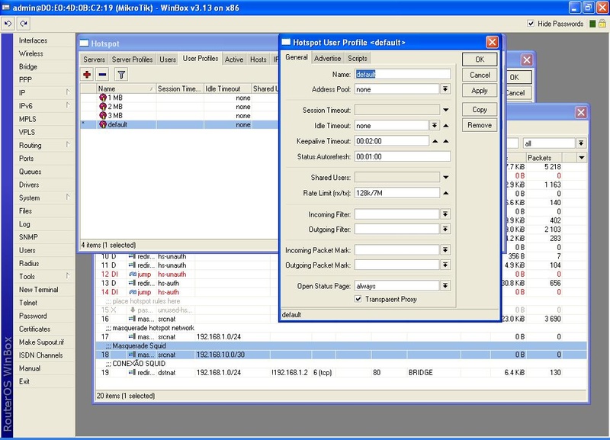Click the default profile icon in list
The width and height of the screenshot is (610, 440).
103,124
